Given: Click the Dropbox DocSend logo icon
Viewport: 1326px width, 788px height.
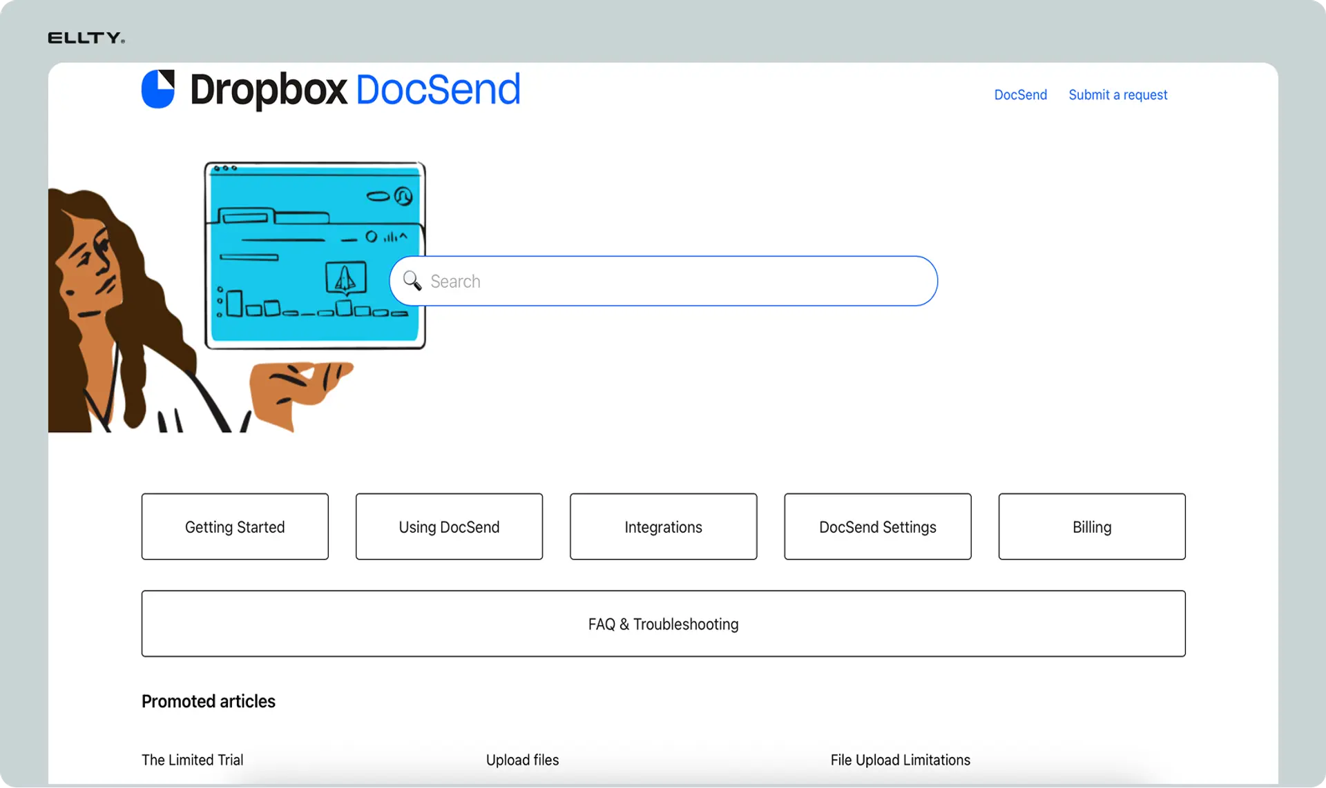Looking at the screenshot, I should coord(158,89).
